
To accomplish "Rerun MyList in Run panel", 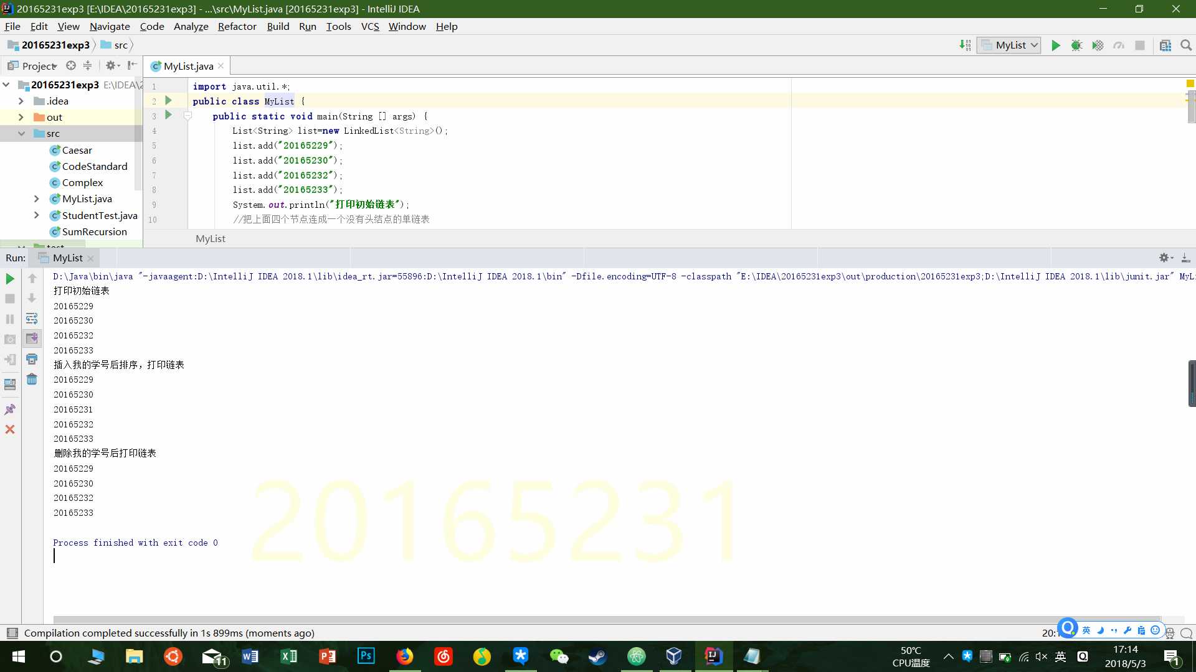I will 10,279.
